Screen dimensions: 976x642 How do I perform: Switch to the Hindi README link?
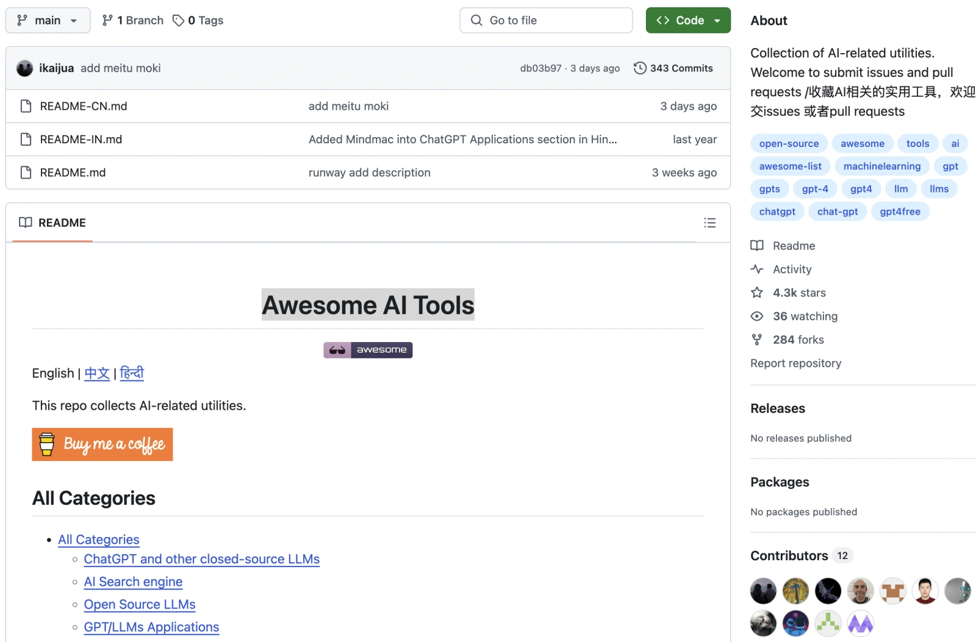point(132,373)
